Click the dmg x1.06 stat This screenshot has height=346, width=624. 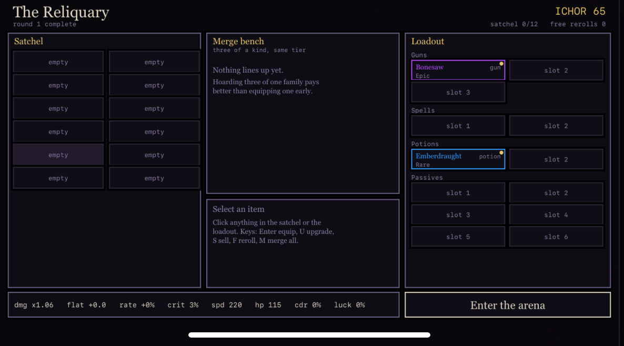tap(34, 305)
